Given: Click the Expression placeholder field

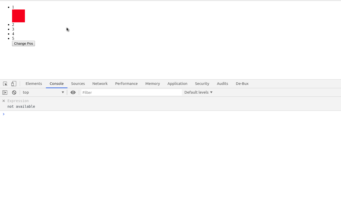Looking at the screenshot, I should tap(18, 101).
